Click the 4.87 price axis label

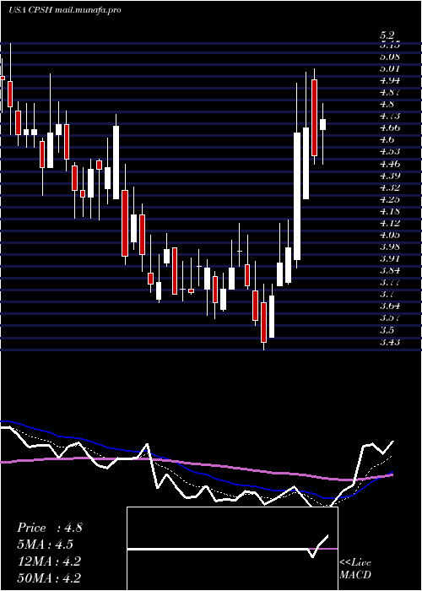tap(390, 92)
